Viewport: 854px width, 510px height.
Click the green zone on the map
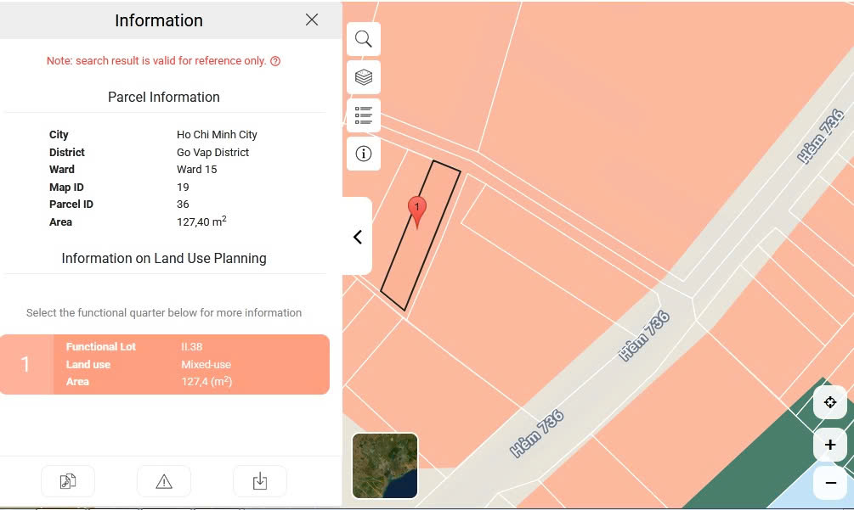pyautogui.click(x=765, y=458)
